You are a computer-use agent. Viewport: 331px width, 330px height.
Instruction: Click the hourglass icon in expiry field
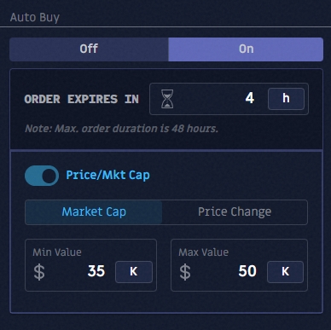[x=167, y=99]
